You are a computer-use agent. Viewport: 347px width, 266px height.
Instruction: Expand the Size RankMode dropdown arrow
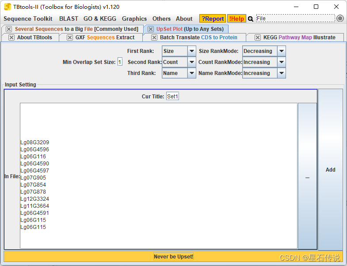click(282, 51)
